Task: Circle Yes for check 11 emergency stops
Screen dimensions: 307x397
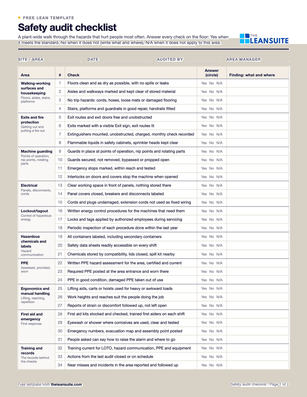Action: tap(204, 168)
